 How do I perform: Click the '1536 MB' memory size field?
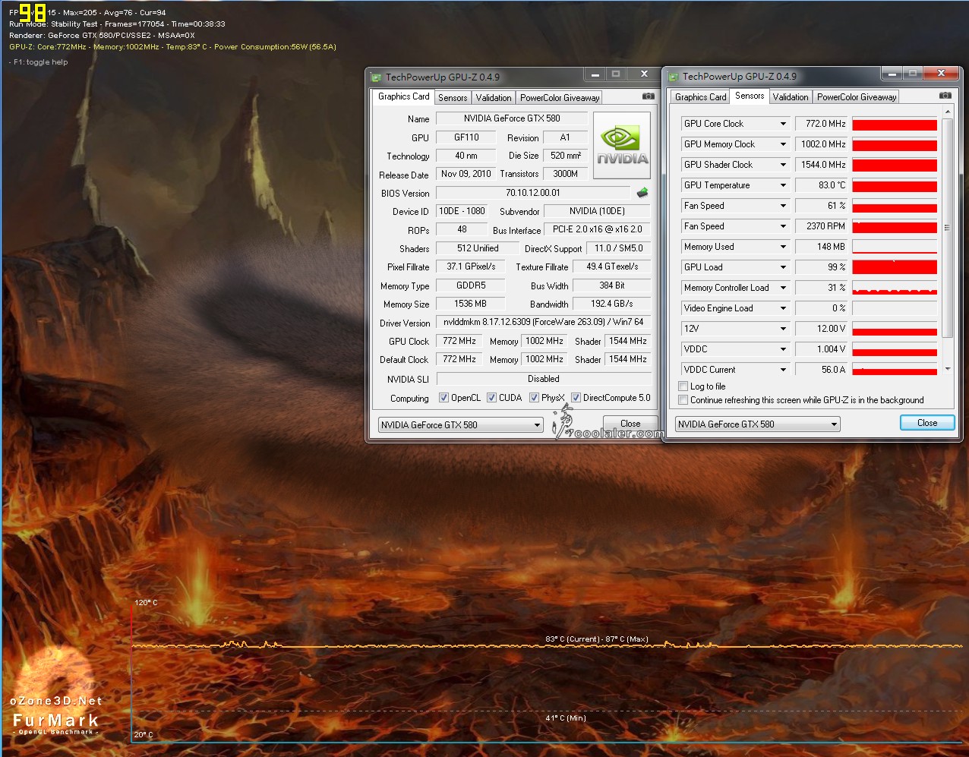pos(470,304)
